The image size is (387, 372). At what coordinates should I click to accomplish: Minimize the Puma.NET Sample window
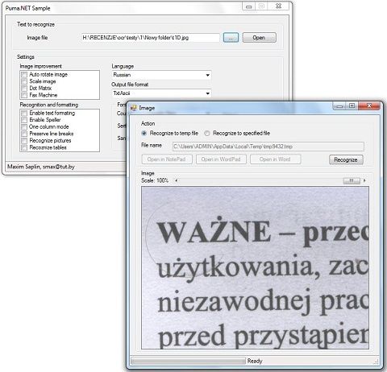pyautogui.click(x=249, y=6)
